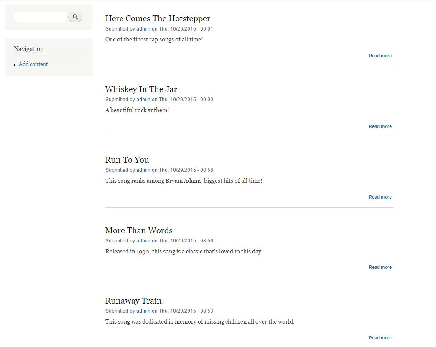Open the Add content link
This screenshot has height=347, width=436.
tap(33, 64)
